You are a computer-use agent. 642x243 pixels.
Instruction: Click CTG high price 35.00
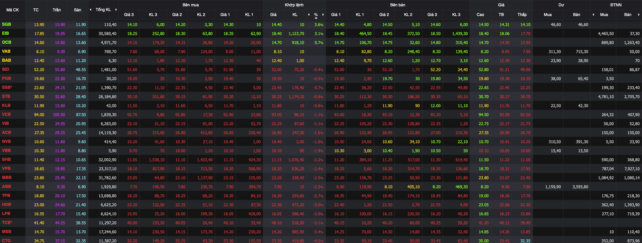[483, 241]
